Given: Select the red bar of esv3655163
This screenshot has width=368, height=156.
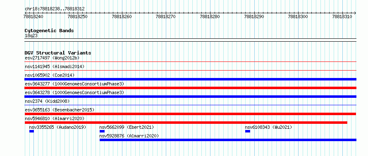Looking at the screenshot, I should click(191, 114).
